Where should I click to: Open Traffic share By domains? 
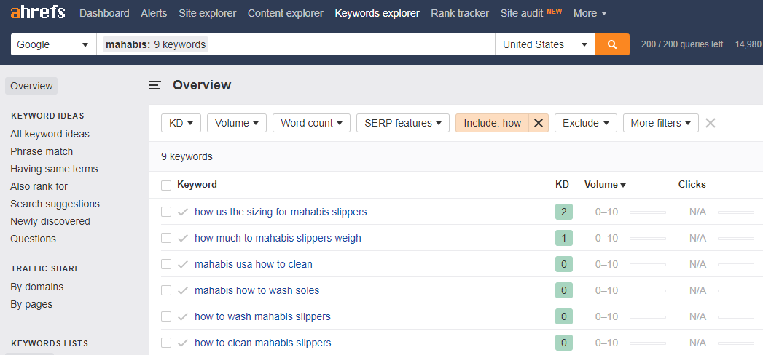37,287
